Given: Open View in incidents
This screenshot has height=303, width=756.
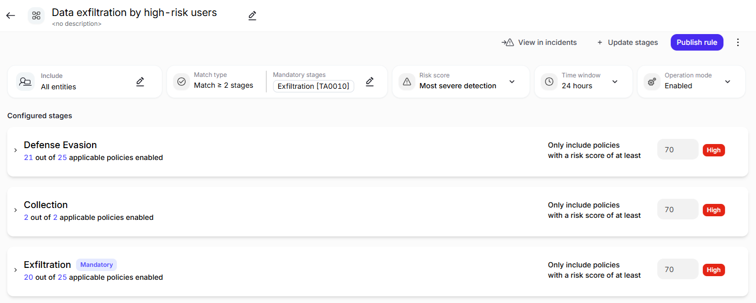Looking at the screenshot, I should tap(539, 42).
